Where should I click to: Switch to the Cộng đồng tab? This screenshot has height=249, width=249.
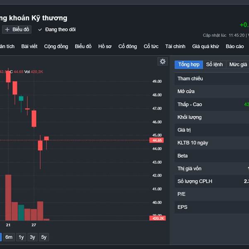click(x=56, y=46)
